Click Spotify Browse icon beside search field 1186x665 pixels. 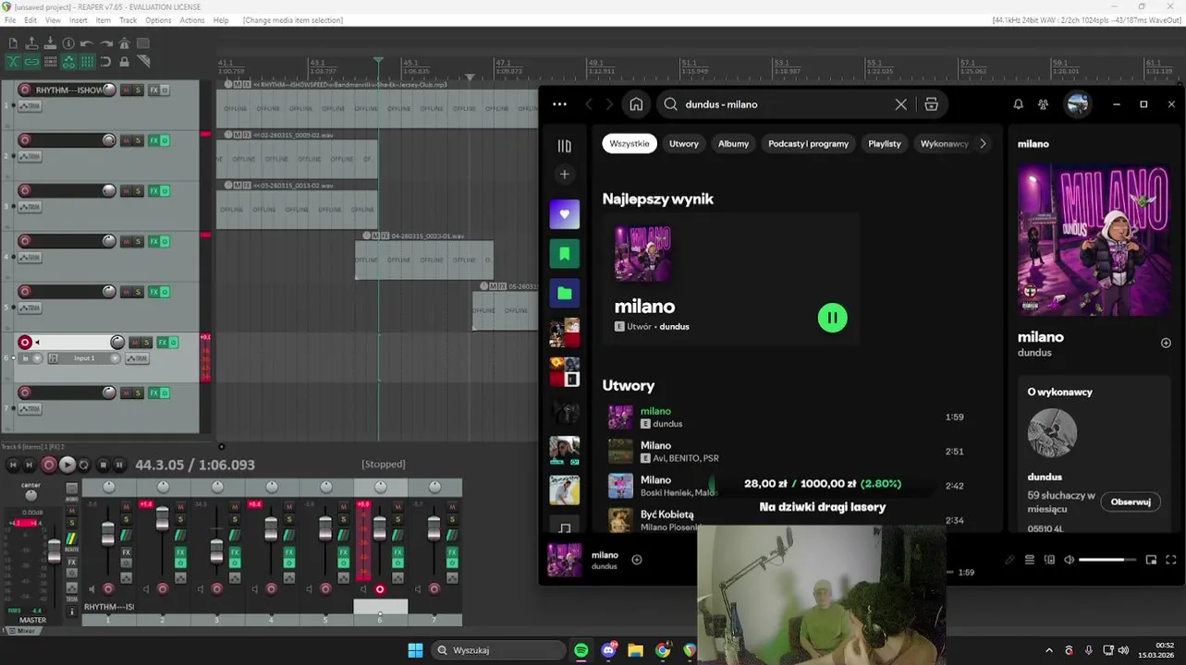tap(931, 104)
